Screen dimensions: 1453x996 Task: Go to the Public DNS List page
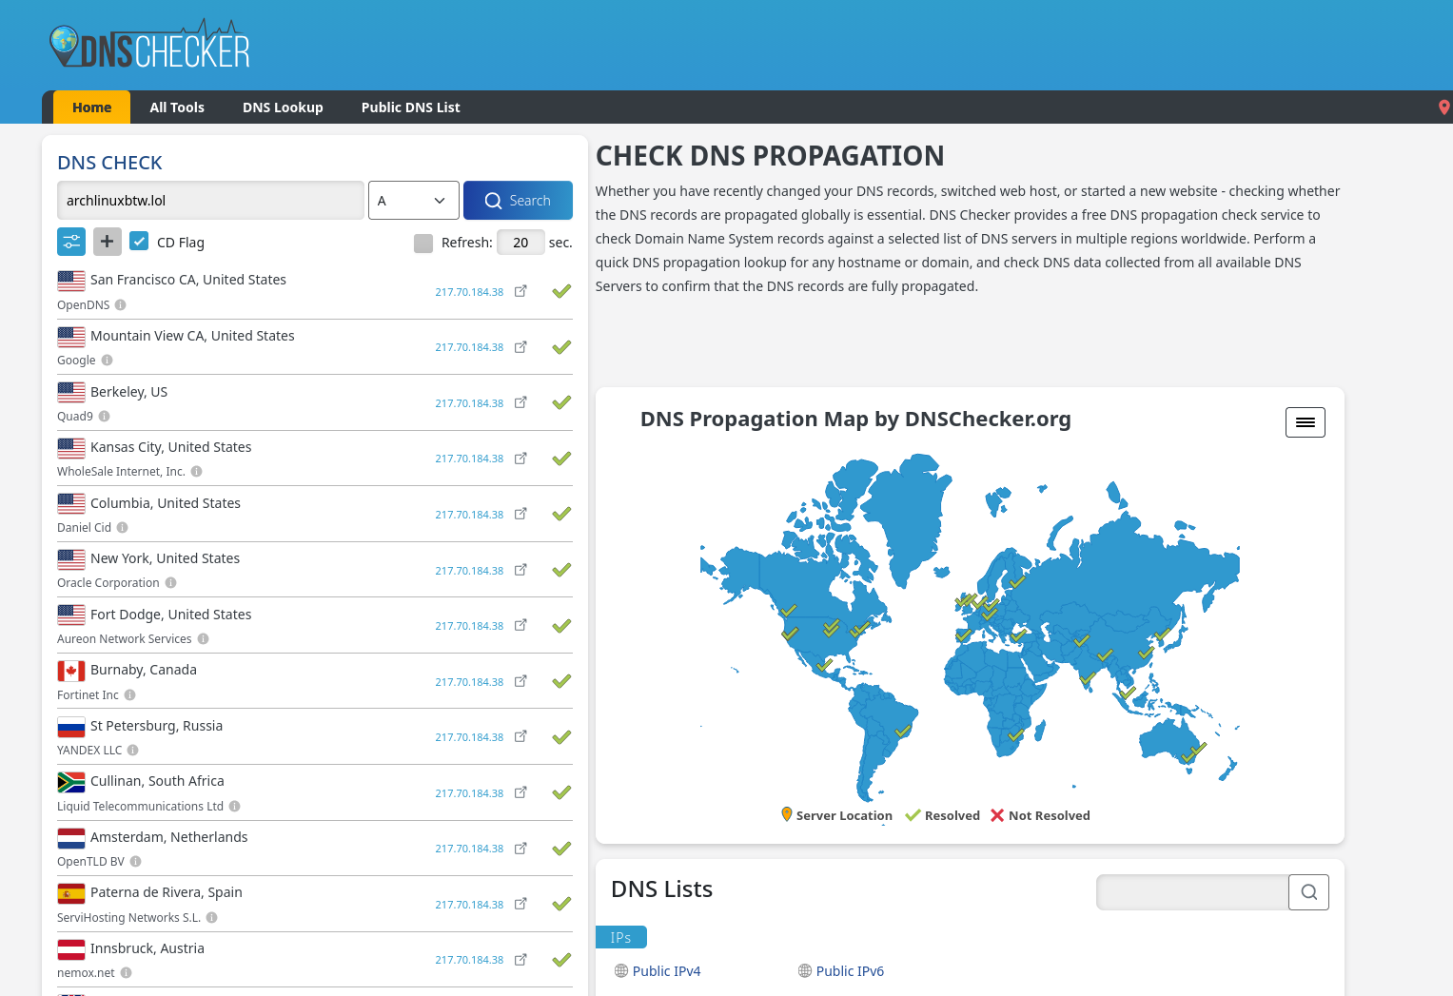(410, 107)
